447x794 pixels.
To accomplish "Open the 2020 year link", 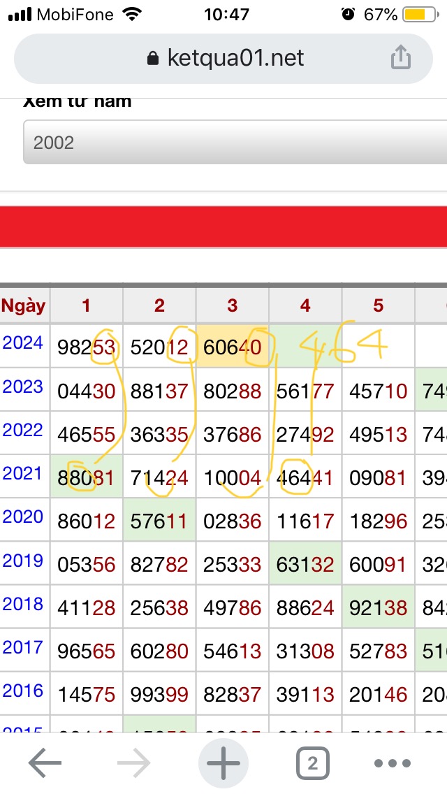I will click(22, 517).
